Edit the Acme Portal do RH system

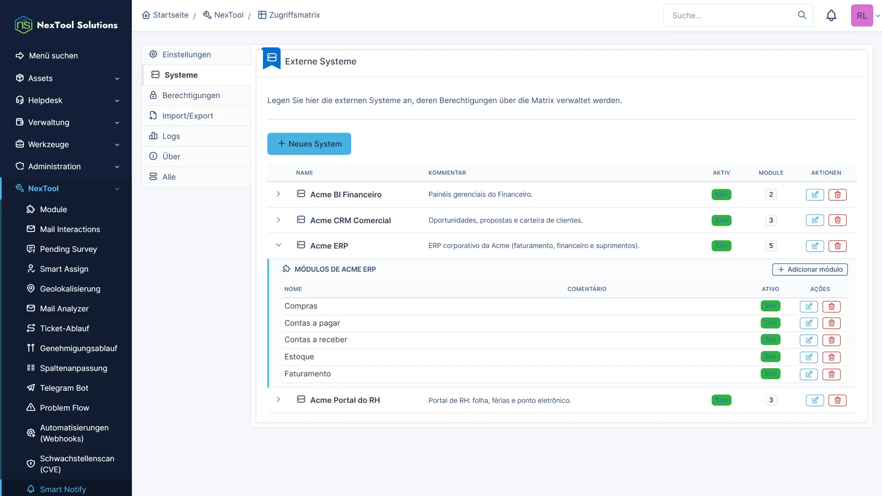[815, 401]
